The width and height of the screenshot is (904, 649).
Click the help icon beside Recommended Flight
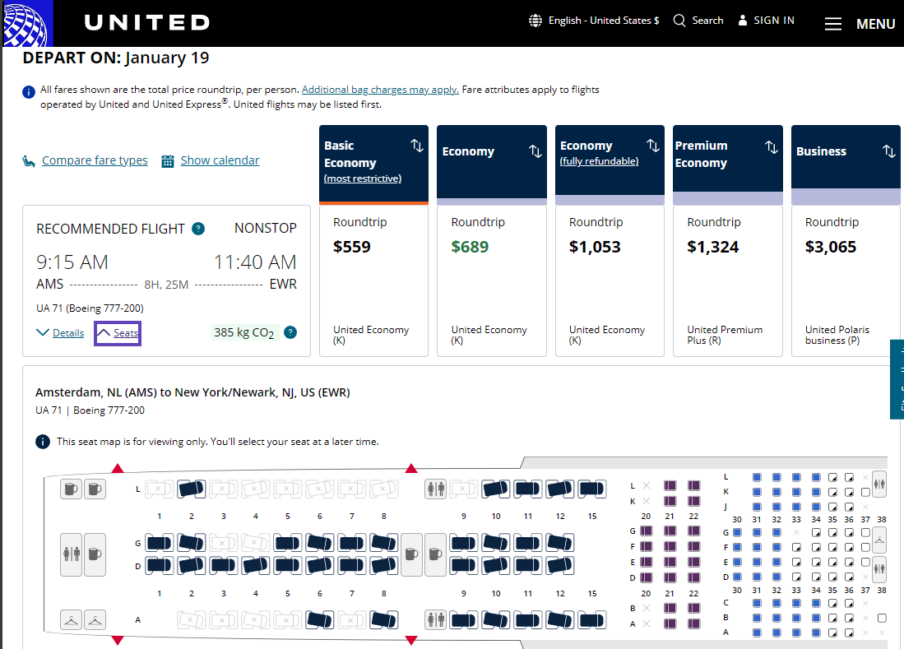pyautogui.click(x=198, y=229)
